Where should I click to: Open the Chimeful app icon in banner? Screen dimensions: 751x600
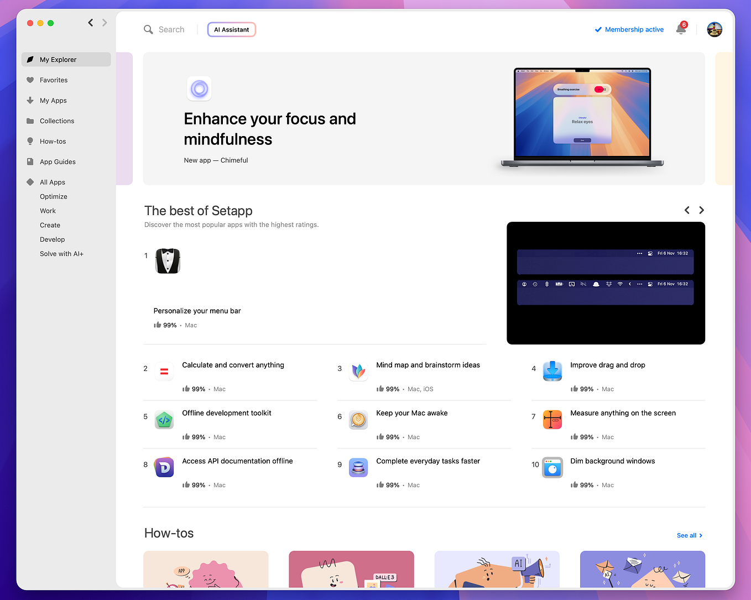point(199,88)
